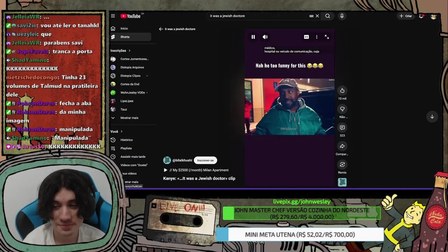Toggle closed captions on the Short

pyautogui.click(x=306, y=37)
